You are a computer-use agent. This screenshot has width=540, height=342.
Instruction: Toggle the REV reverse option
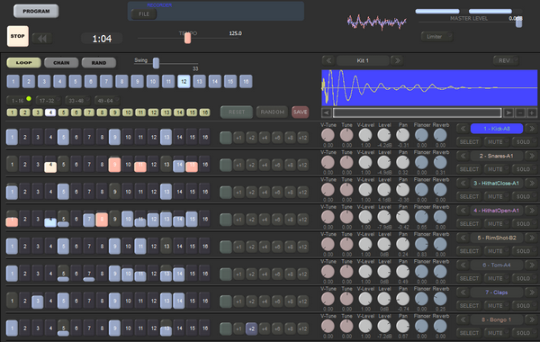tap(506, 60)
